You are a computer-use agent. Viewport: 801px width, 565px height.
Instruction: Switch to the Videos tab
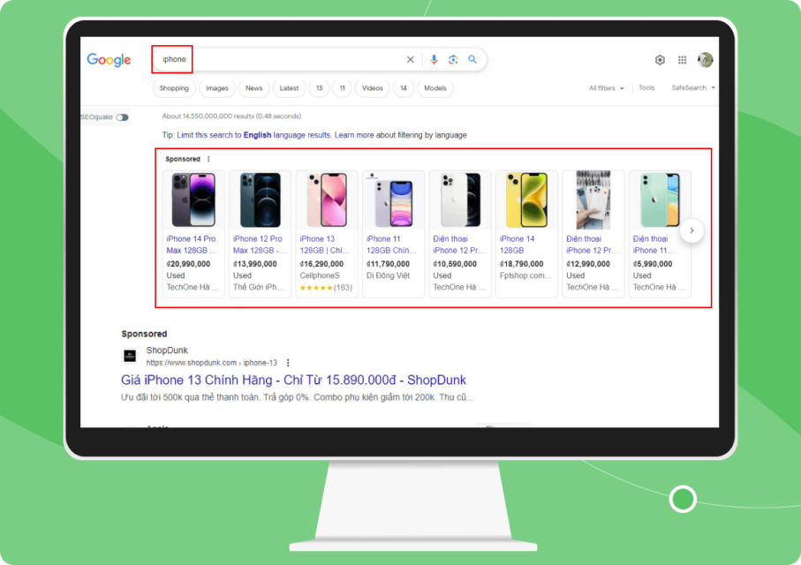[373, 88]
